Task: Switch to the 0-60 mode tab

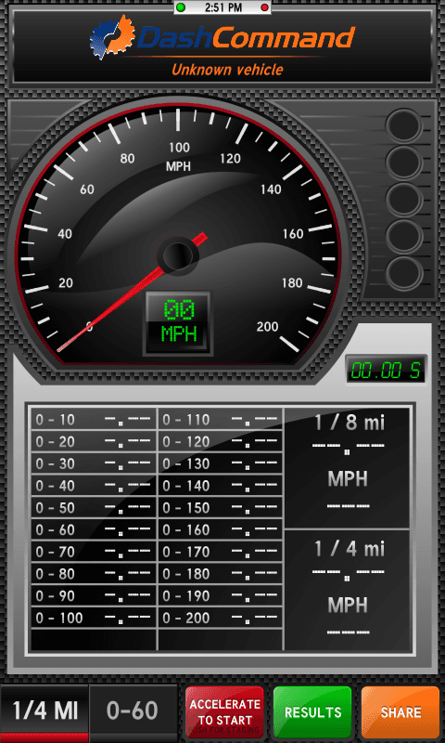Action: 133,711
